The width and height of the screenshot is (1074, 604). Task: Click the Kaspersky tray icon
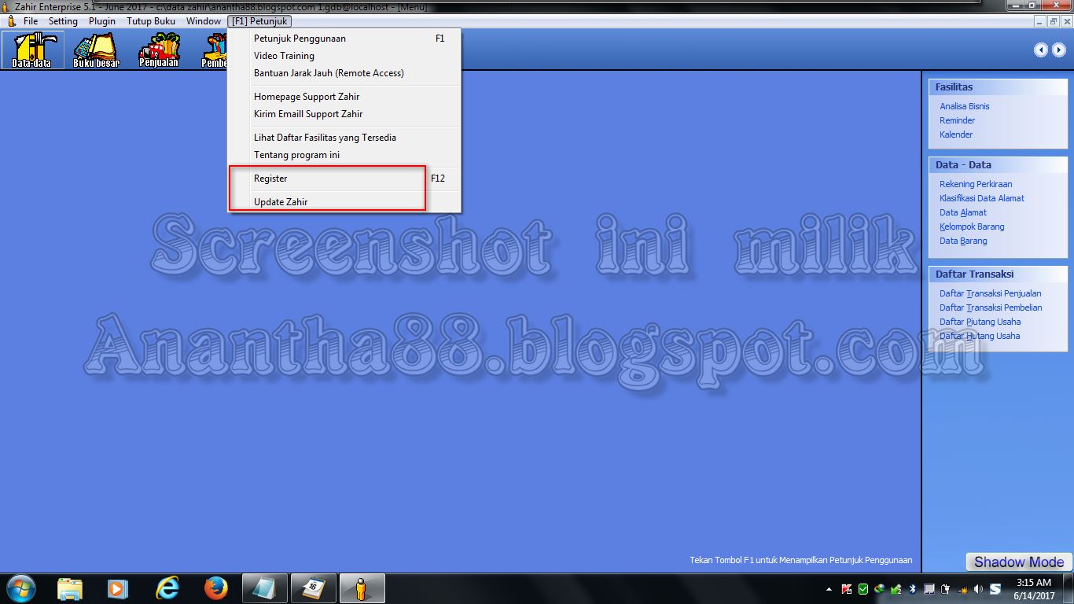pyautogui.click(x=847, y=589)
